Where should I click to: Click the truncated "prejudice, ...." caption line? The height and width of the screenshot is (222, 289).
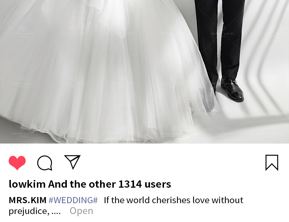(35, 211)
